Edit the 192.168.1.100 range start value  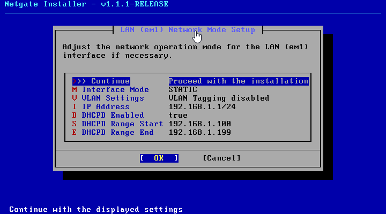click(x=199, y=124)
